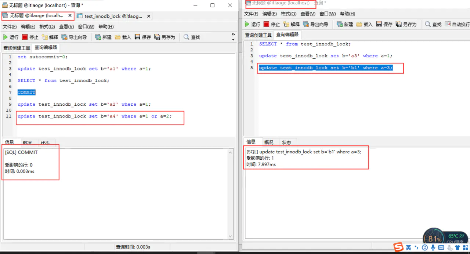The width and height of the screenshot is (470, 254).
Task: Open the 查看(V) menu in right window
Action: pyautogui.click(x=308, y=14)
